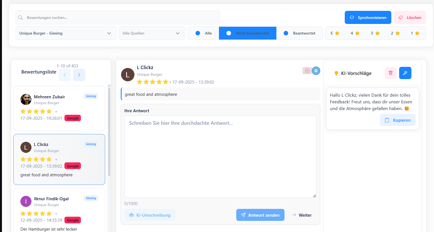Click the review list vertical scrollbar
This screenshot has height=232, width=434.
(x=109, y=131)
